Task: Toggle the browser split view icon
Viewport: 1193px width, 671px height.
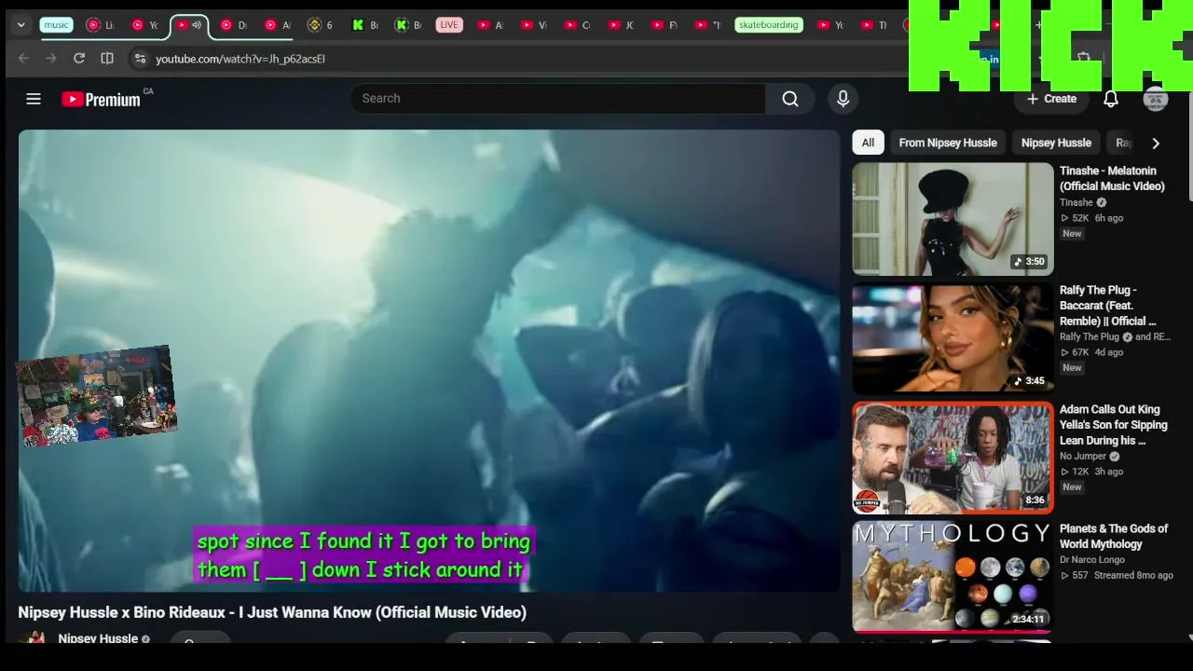Action: 107,59
